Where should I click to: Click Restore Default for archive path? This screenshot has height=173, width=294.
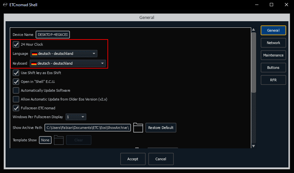[x=161, y=128]
